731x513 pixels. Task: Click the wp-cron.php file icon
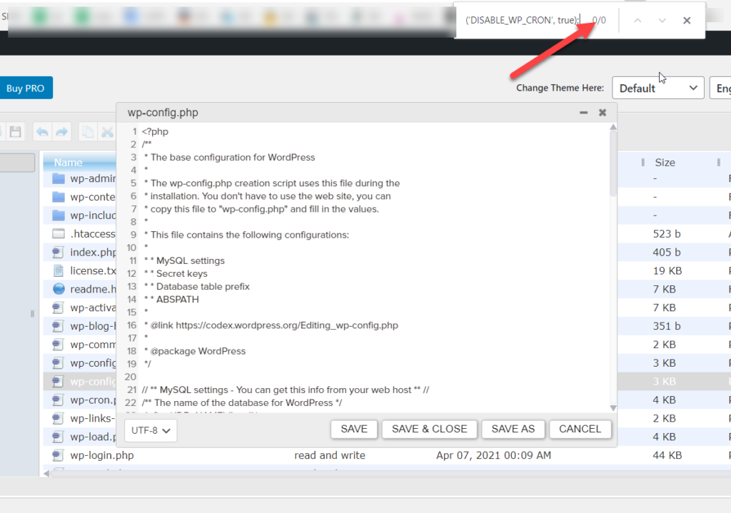(59, 400)
